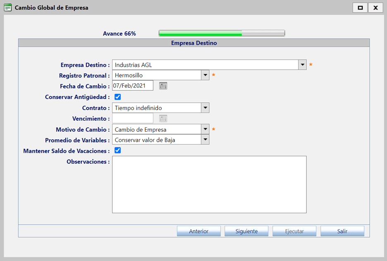Screen dimensions: 387x261
Task: Exit the wizard with Salir
Action: [342, 231]
